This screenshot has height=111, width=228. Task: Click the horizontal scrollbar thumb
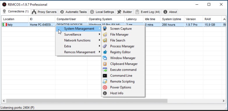tap(87, 101)
